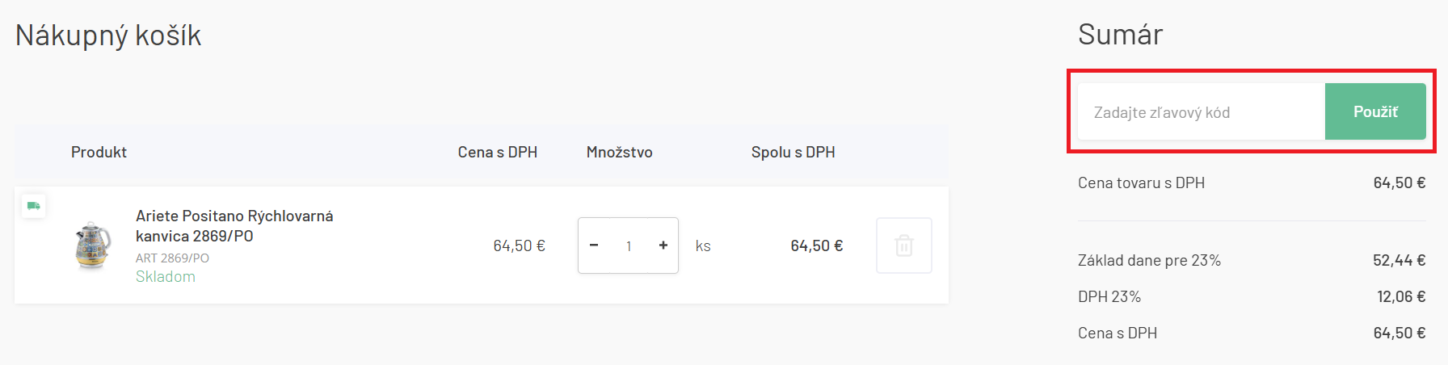Open Ariete Positano Rýchlovarná kanvica link
The height and width of the screenshot is (365, 1448).
pyautogui.click(x=234, y=226)
